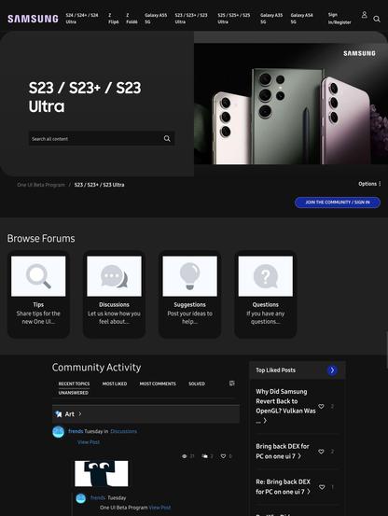Expand the Art post chevron
The height and width of the screenshot is (516, 388).
[x=80, y=413]
